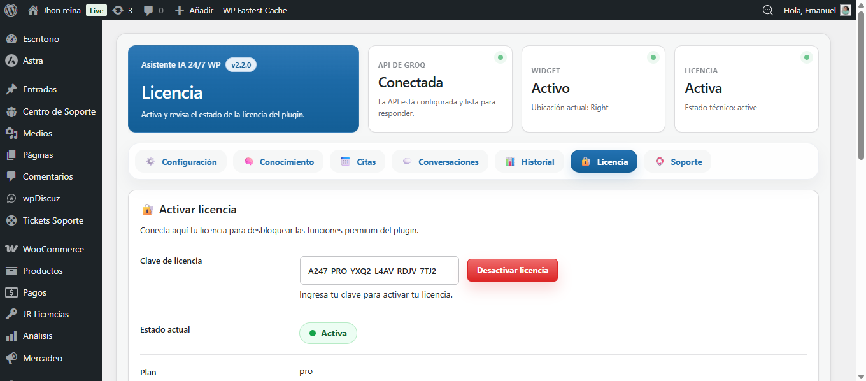Click the Licencia Activa status card
This screenshot has width=866, height=381.
click(x=746, y=89)
